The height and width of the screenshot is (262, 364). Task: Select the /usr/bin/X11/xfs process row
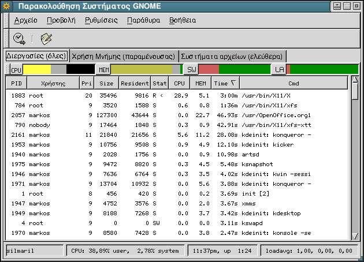coord(177,106)
